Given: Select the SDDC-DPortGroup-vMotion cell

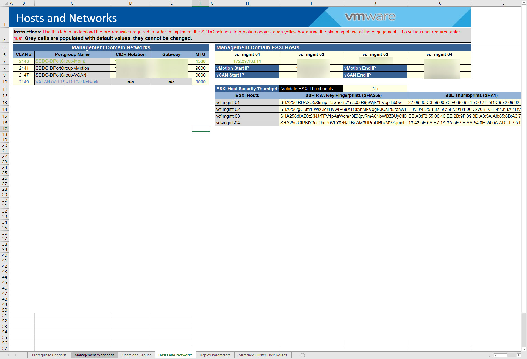Looking at the screenshot, I should tap(72, 68).
